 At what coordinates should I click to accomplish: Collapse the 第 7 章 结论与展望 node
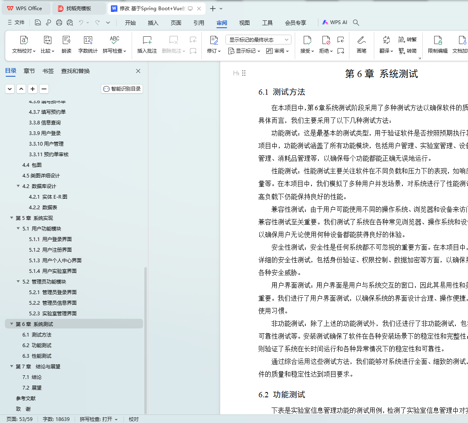tap(12, 366)
